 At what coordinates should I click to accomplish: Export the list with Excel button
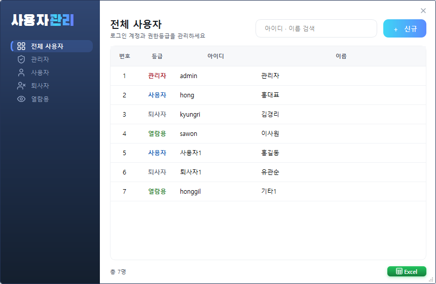coord(407,271)
